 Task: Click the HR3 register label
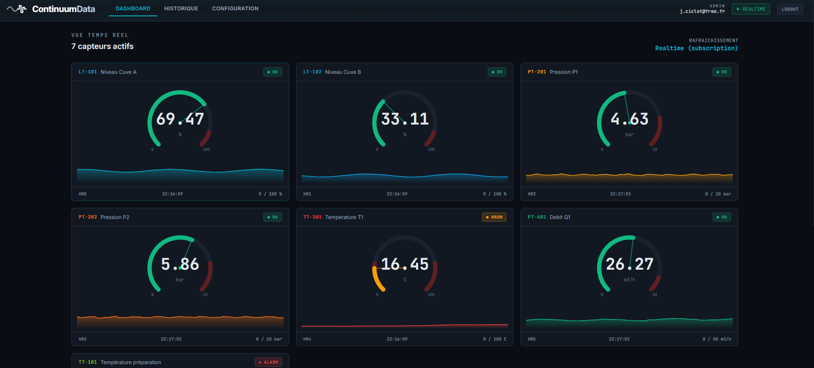83,339
